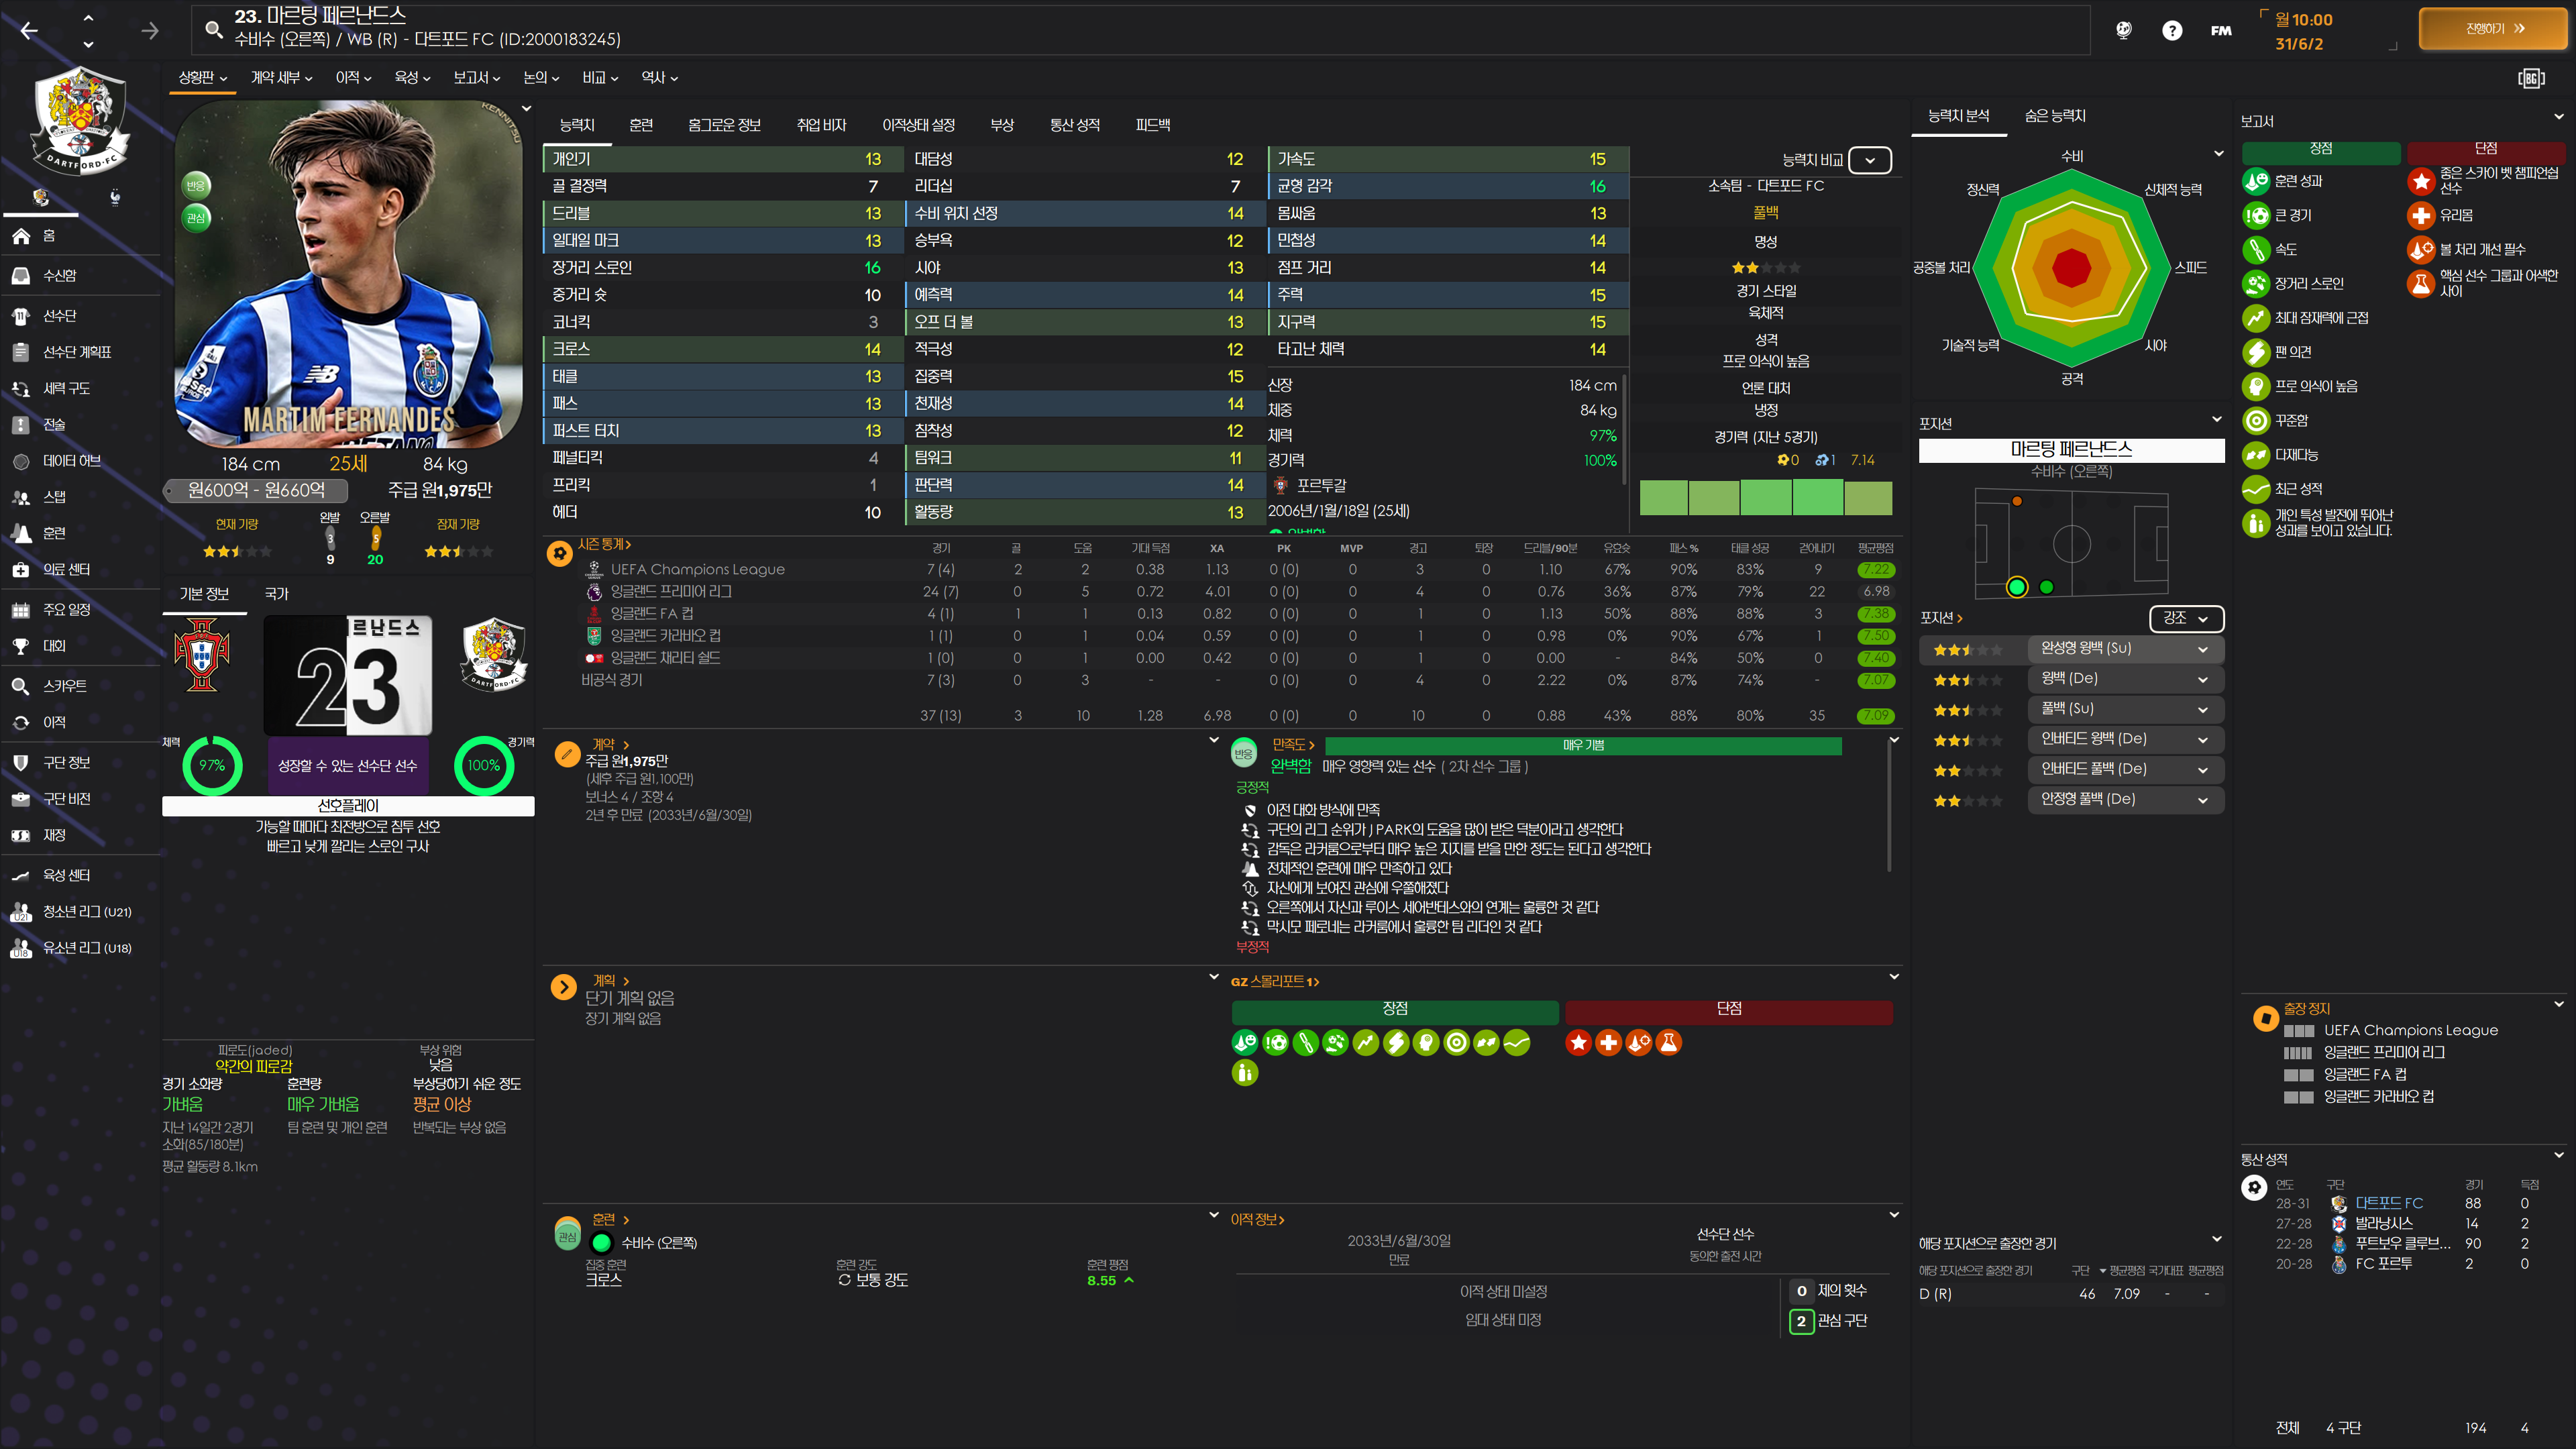
Task: Open the 강조 dropdown in position panel
Action: (2186, 618)
